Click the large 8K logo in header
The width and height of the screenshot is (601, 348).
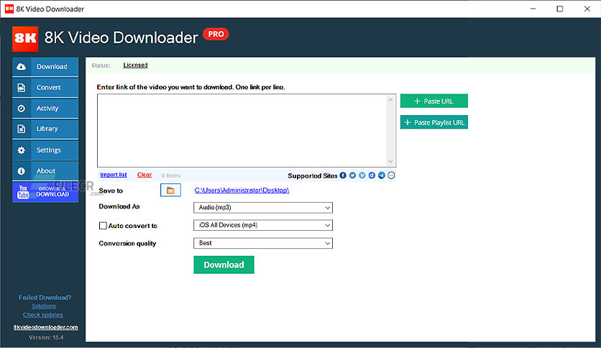[x=25, y=39]
